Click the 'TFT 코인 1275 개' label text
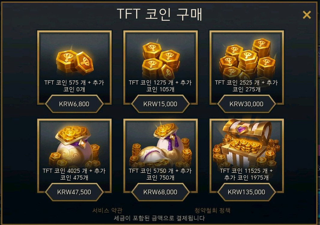 151,82
